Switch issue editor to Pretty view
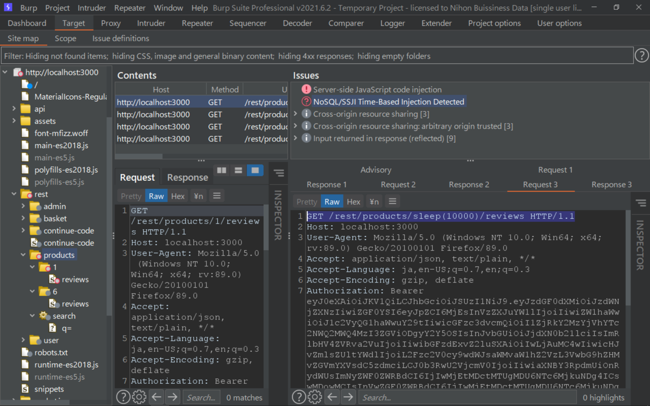The image size is (650, 406). pos(307,201)
